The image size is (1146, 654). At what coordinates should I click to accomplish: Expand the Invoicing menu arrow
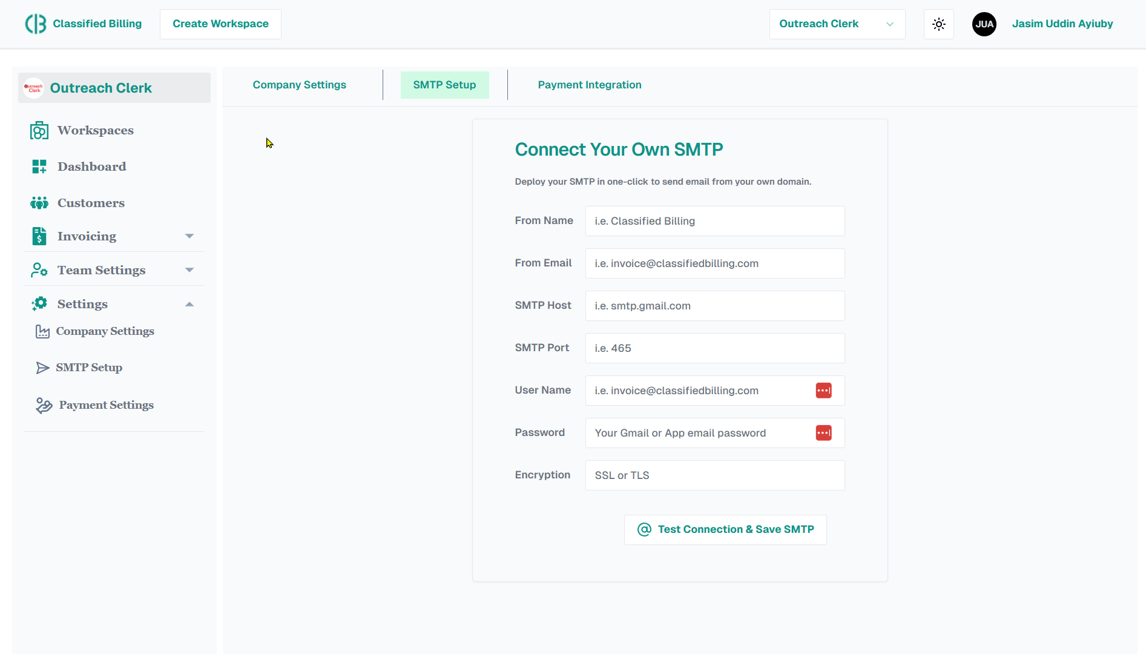[x=189, y=236]
